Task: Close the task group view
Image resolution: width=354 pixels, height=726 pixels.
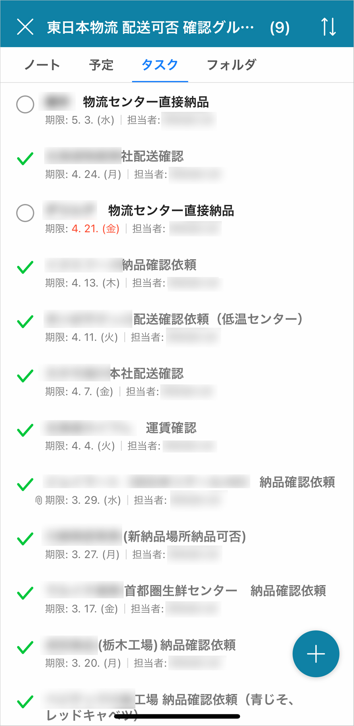Action: tap(25, 27)
